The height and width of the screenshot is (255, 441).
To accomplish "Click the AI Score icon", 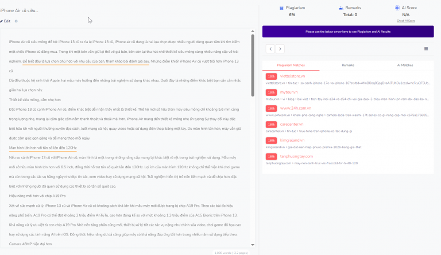I will click(x=397, y=8).
